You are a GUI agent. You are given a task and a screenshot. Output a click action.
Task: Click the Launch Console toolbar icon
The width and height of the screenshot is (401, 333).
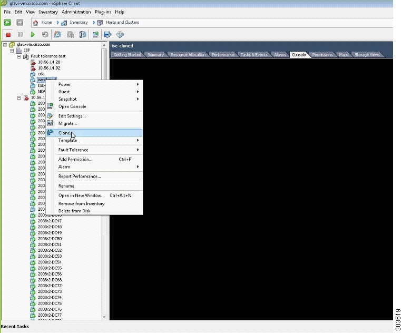95,35
